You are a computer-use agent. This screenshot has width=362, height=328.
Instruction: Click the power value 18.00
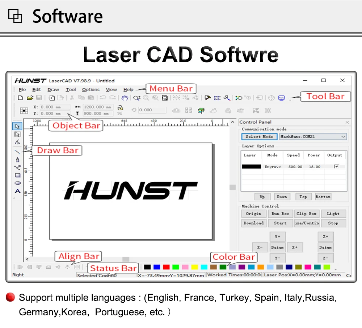point(315,167)
